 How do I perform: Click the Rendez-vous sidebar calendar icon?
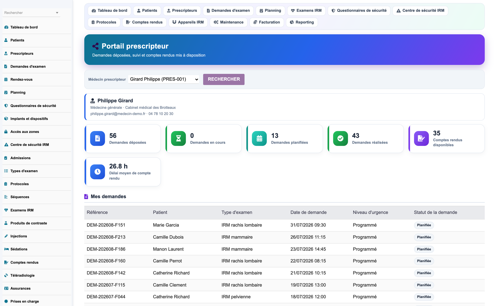click(6, 79)
